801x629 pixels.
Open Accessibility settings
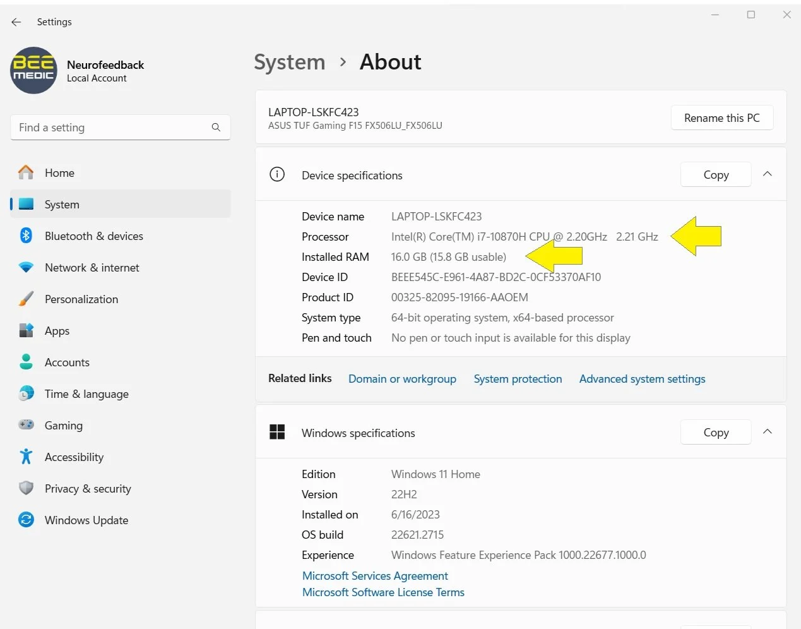tap(120, 457)
